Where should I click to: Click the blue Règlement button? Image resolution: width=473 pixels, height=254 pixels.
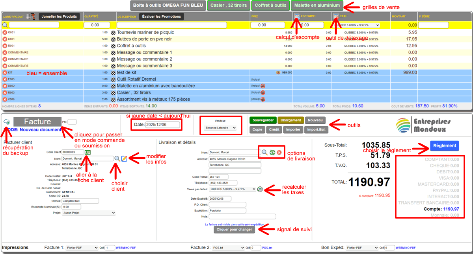444,145
